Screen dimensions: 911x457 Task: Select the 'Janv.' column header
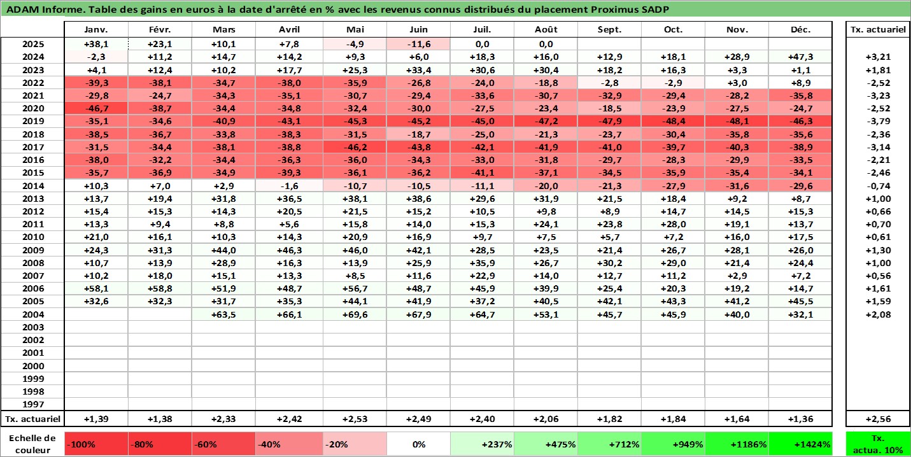point(96,30)
